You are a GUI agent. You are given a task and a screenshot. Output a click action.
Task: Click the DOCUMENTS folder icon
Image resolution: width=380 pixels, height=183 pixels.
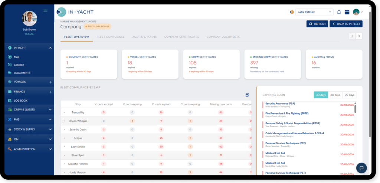pyautogui.click(x=10, y=73)
